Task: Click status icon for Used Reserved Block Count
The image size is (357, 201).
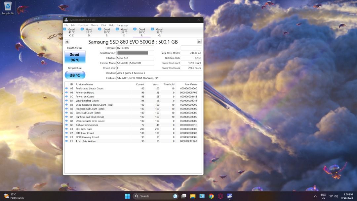Action: click(66, 105)
